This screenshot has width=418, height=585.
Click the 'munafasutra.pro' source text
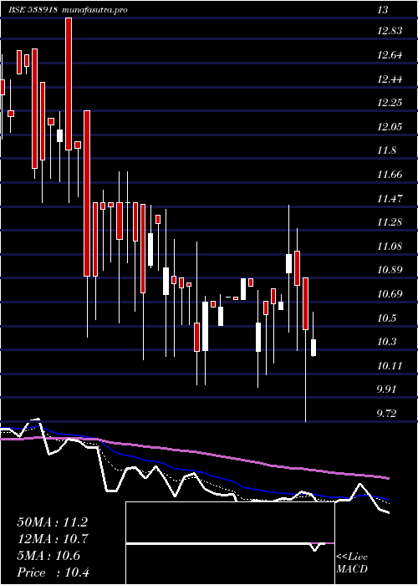pyautogui.click(x=94, y=10)
